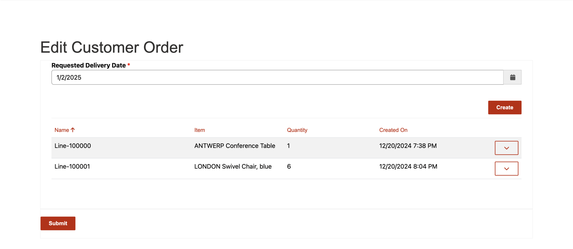Sort by the Quantity column header

pos(297,130)
